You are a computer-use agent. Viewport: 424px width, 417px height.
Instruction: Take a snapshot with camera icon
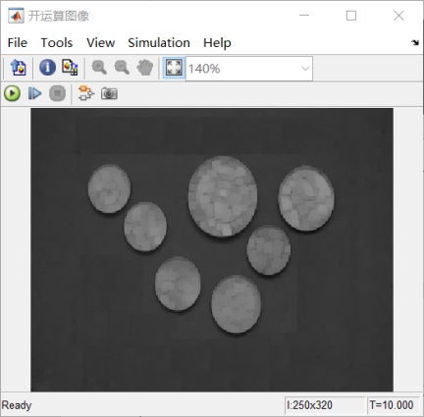tap(109, 93)
